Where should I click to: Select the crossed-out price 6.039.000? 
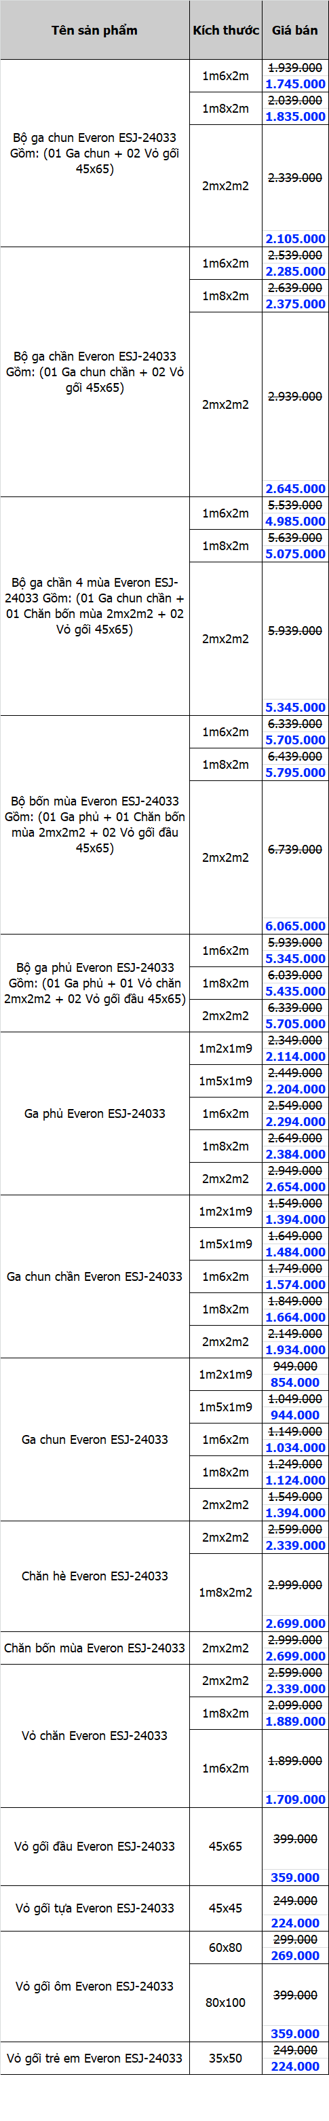(295, 975)
